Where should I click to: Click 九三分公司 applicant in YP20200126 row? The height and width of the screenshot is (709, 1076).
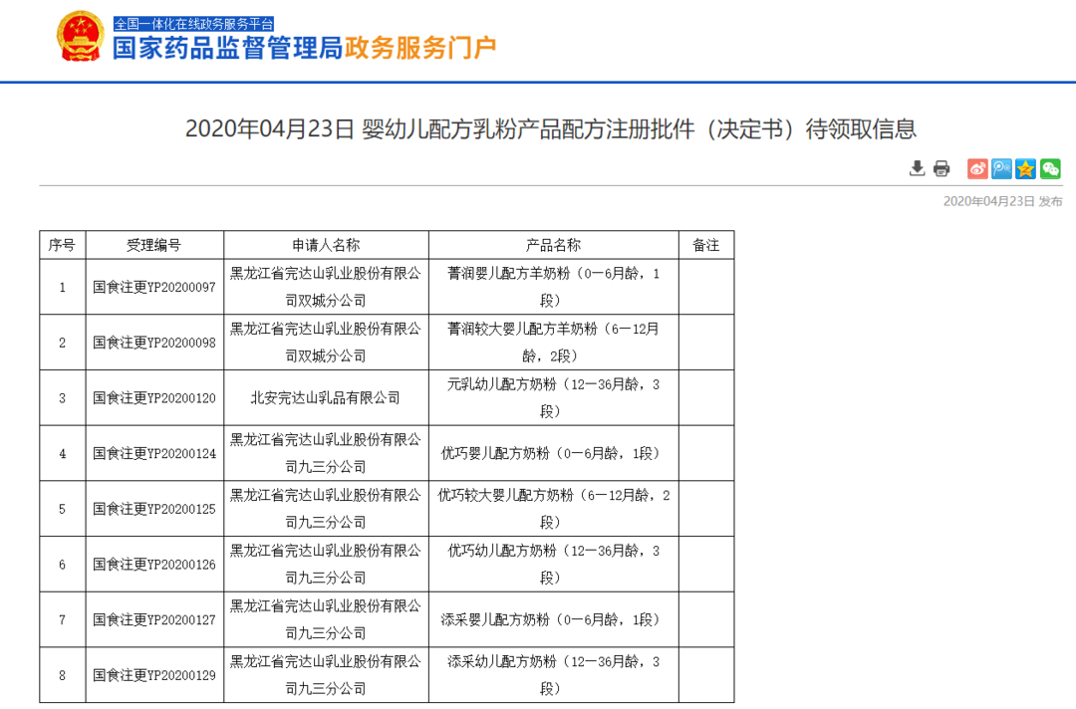pos(325,565)
